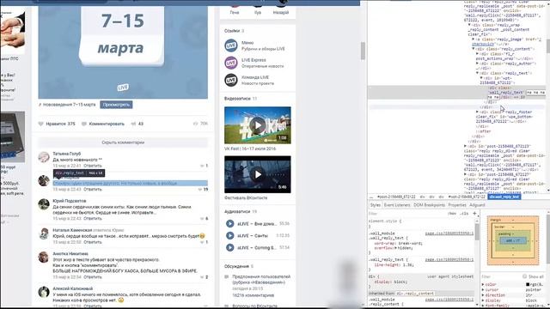Click the Computed pane Filter input
This screenshot has height=309, width=550.
[x=500, y=276]
